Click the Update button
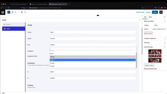Viewport: 167px width, 94px height. [155, 12]
